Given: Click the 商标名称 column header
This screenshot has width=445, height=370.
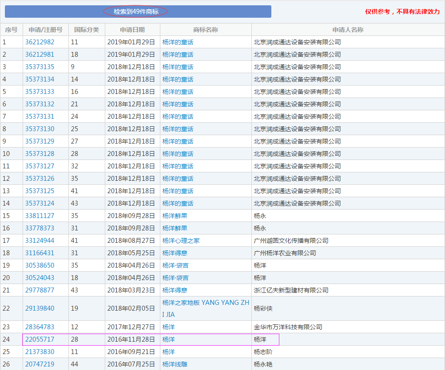Looking at the screenshot, I should point(206,30).
